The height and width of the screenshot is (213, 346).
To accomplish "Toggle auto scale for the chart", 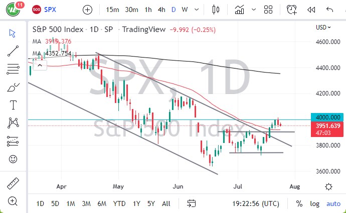I will (x=333, y=203).
